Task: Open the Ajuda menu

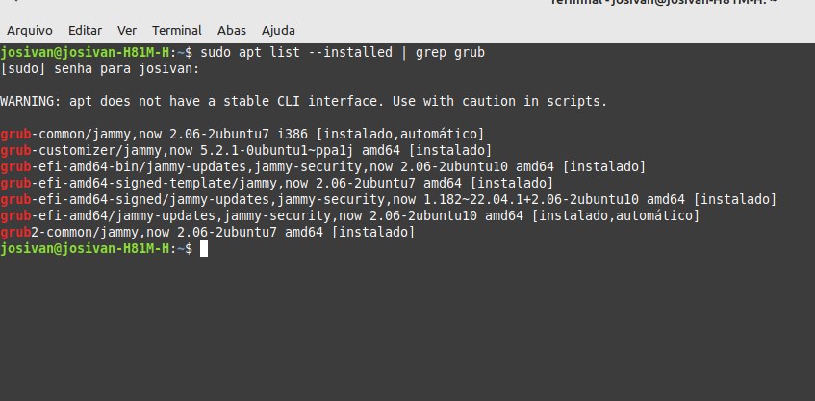Action: pyautogui.click(x=278, y=30)
